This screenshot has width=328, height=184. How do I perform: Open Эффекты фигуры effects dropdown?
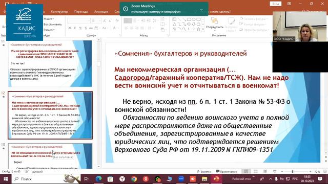254,30
